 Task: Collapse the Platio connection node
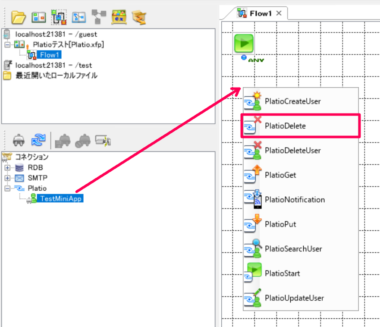point(7,189)
